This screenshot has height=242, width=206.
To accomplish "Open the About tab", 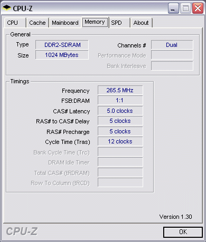I will coord(141,23).
